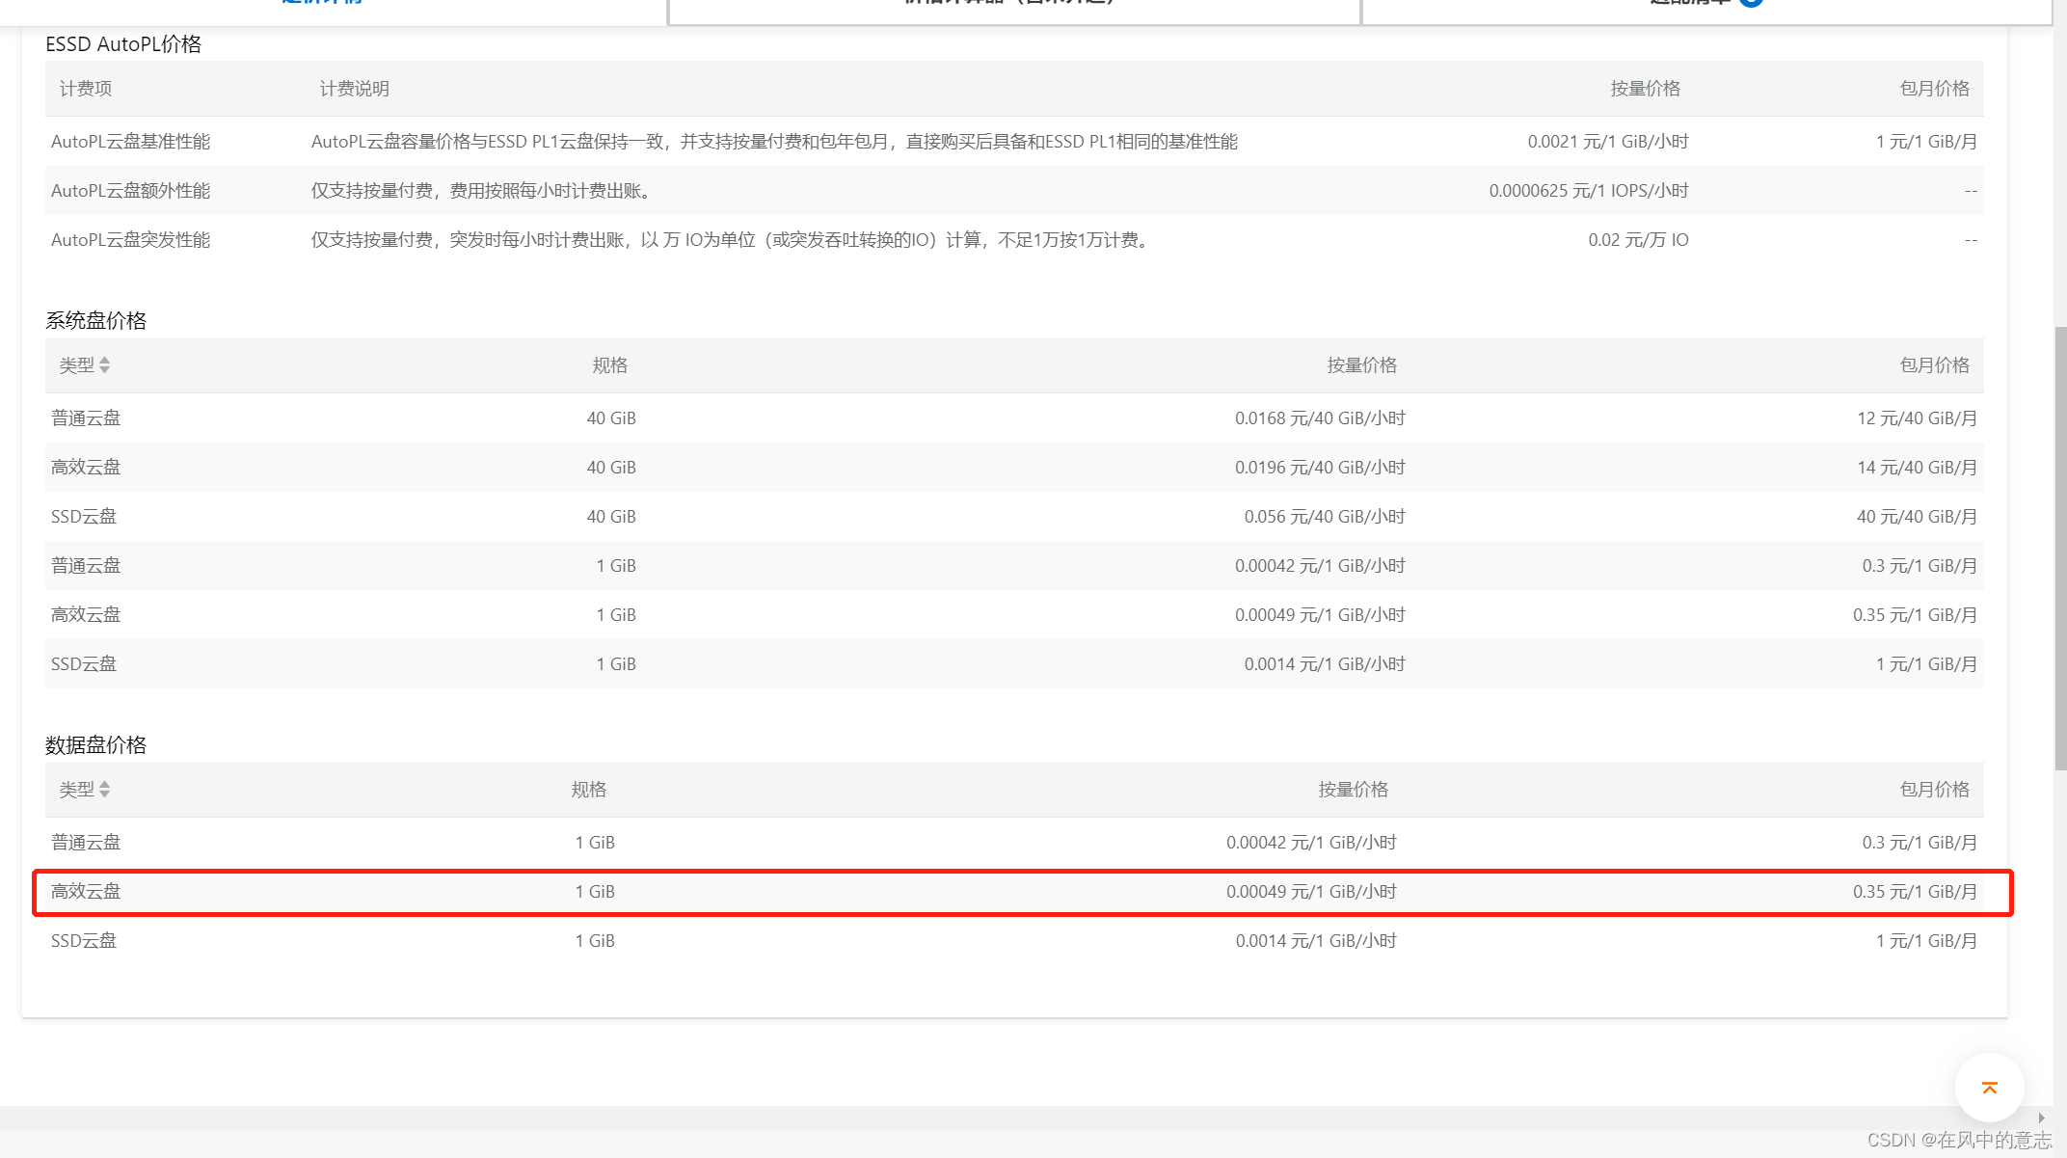Click the 规格 header in 数据盘价格 table
The width and height of the screenshot is (2067, 1158).
589,790
